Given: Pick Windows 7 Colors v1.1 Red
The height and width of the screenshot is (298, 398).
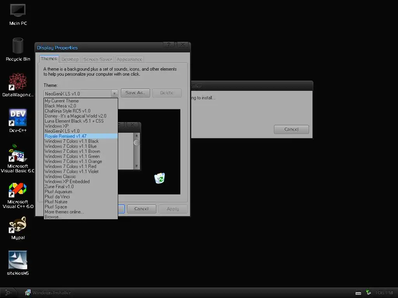Looking at the screenshot, I should tap(81, 166).
